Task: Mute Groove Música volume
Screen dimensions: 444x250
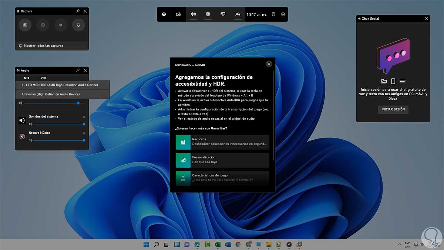Action: [x=31, y=140]
